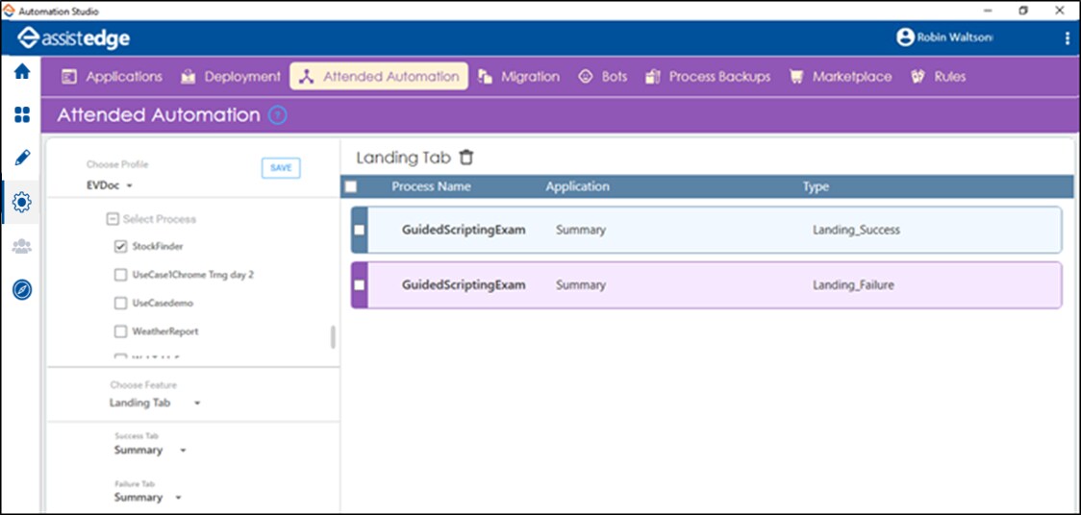Image resolution: width=1081 pixels, height=515 pixels.
Task: Select the pencil edit icon in sidebar
Action: (21, 158)
